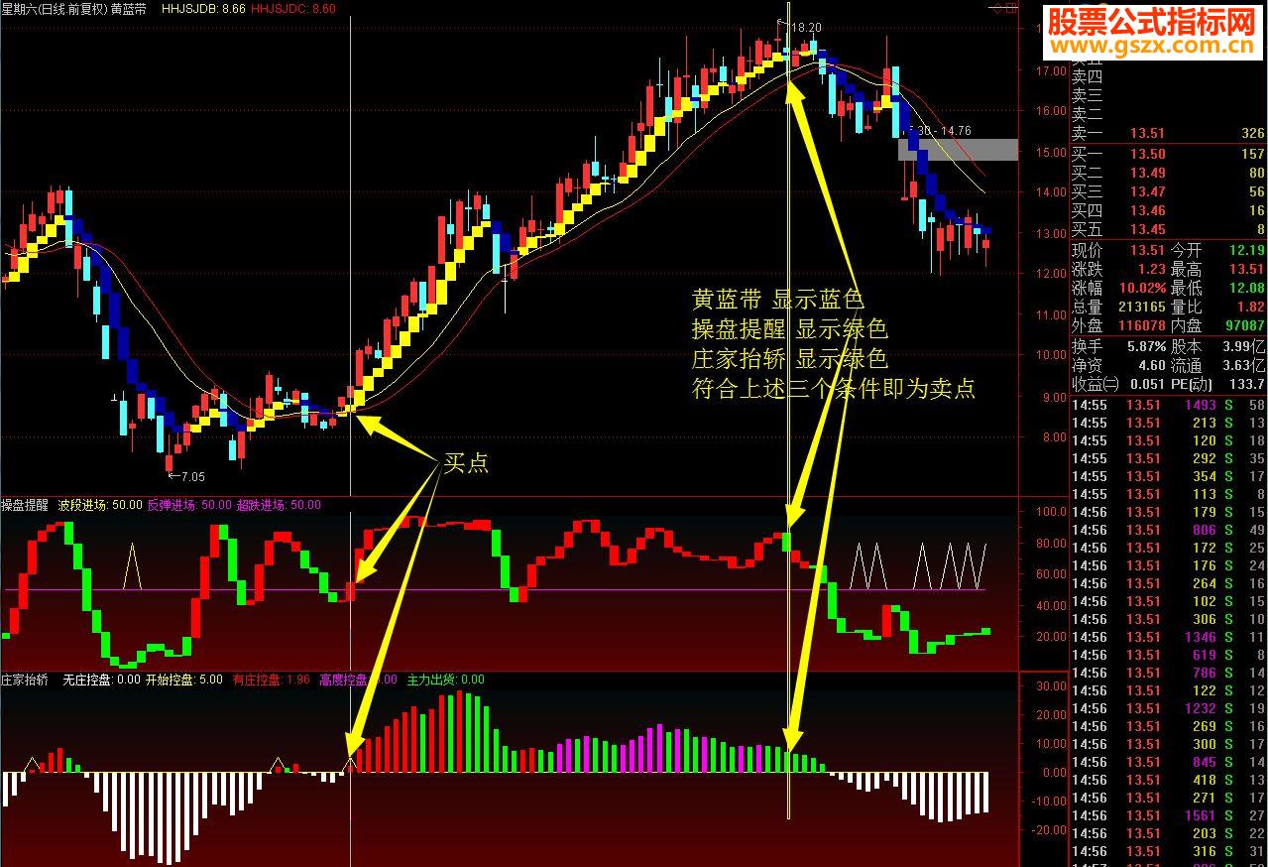Click the 买三 bid row at 13.47
Viewport: 1268px width, 867px height.
[1168, 191]
